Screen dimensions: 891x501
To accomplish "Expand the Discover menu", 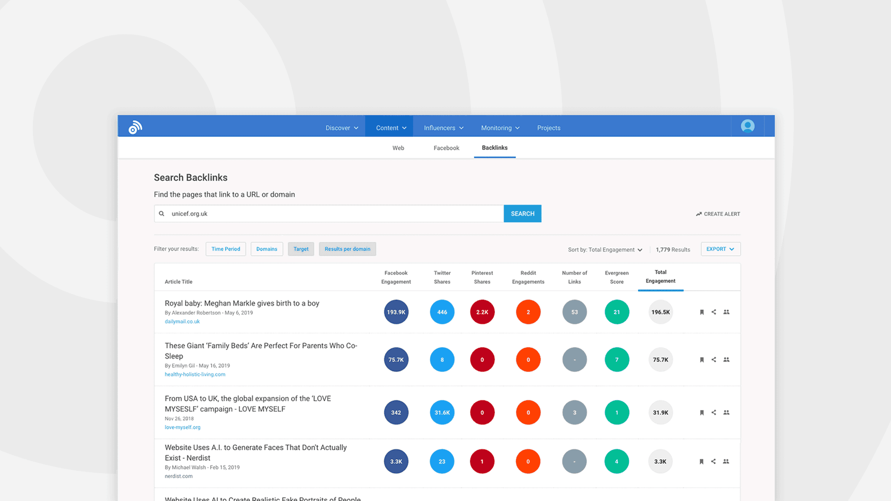I will (x=342, y=128).
